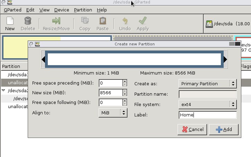Open the Help menu
Viewport: 251px width, 157px height.
[x=102, y=10]
